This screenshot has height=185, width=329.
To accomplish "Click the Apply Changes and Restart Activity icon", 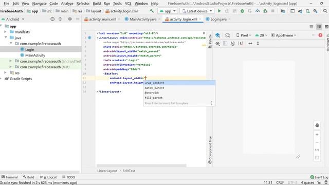I will (227, 11).
